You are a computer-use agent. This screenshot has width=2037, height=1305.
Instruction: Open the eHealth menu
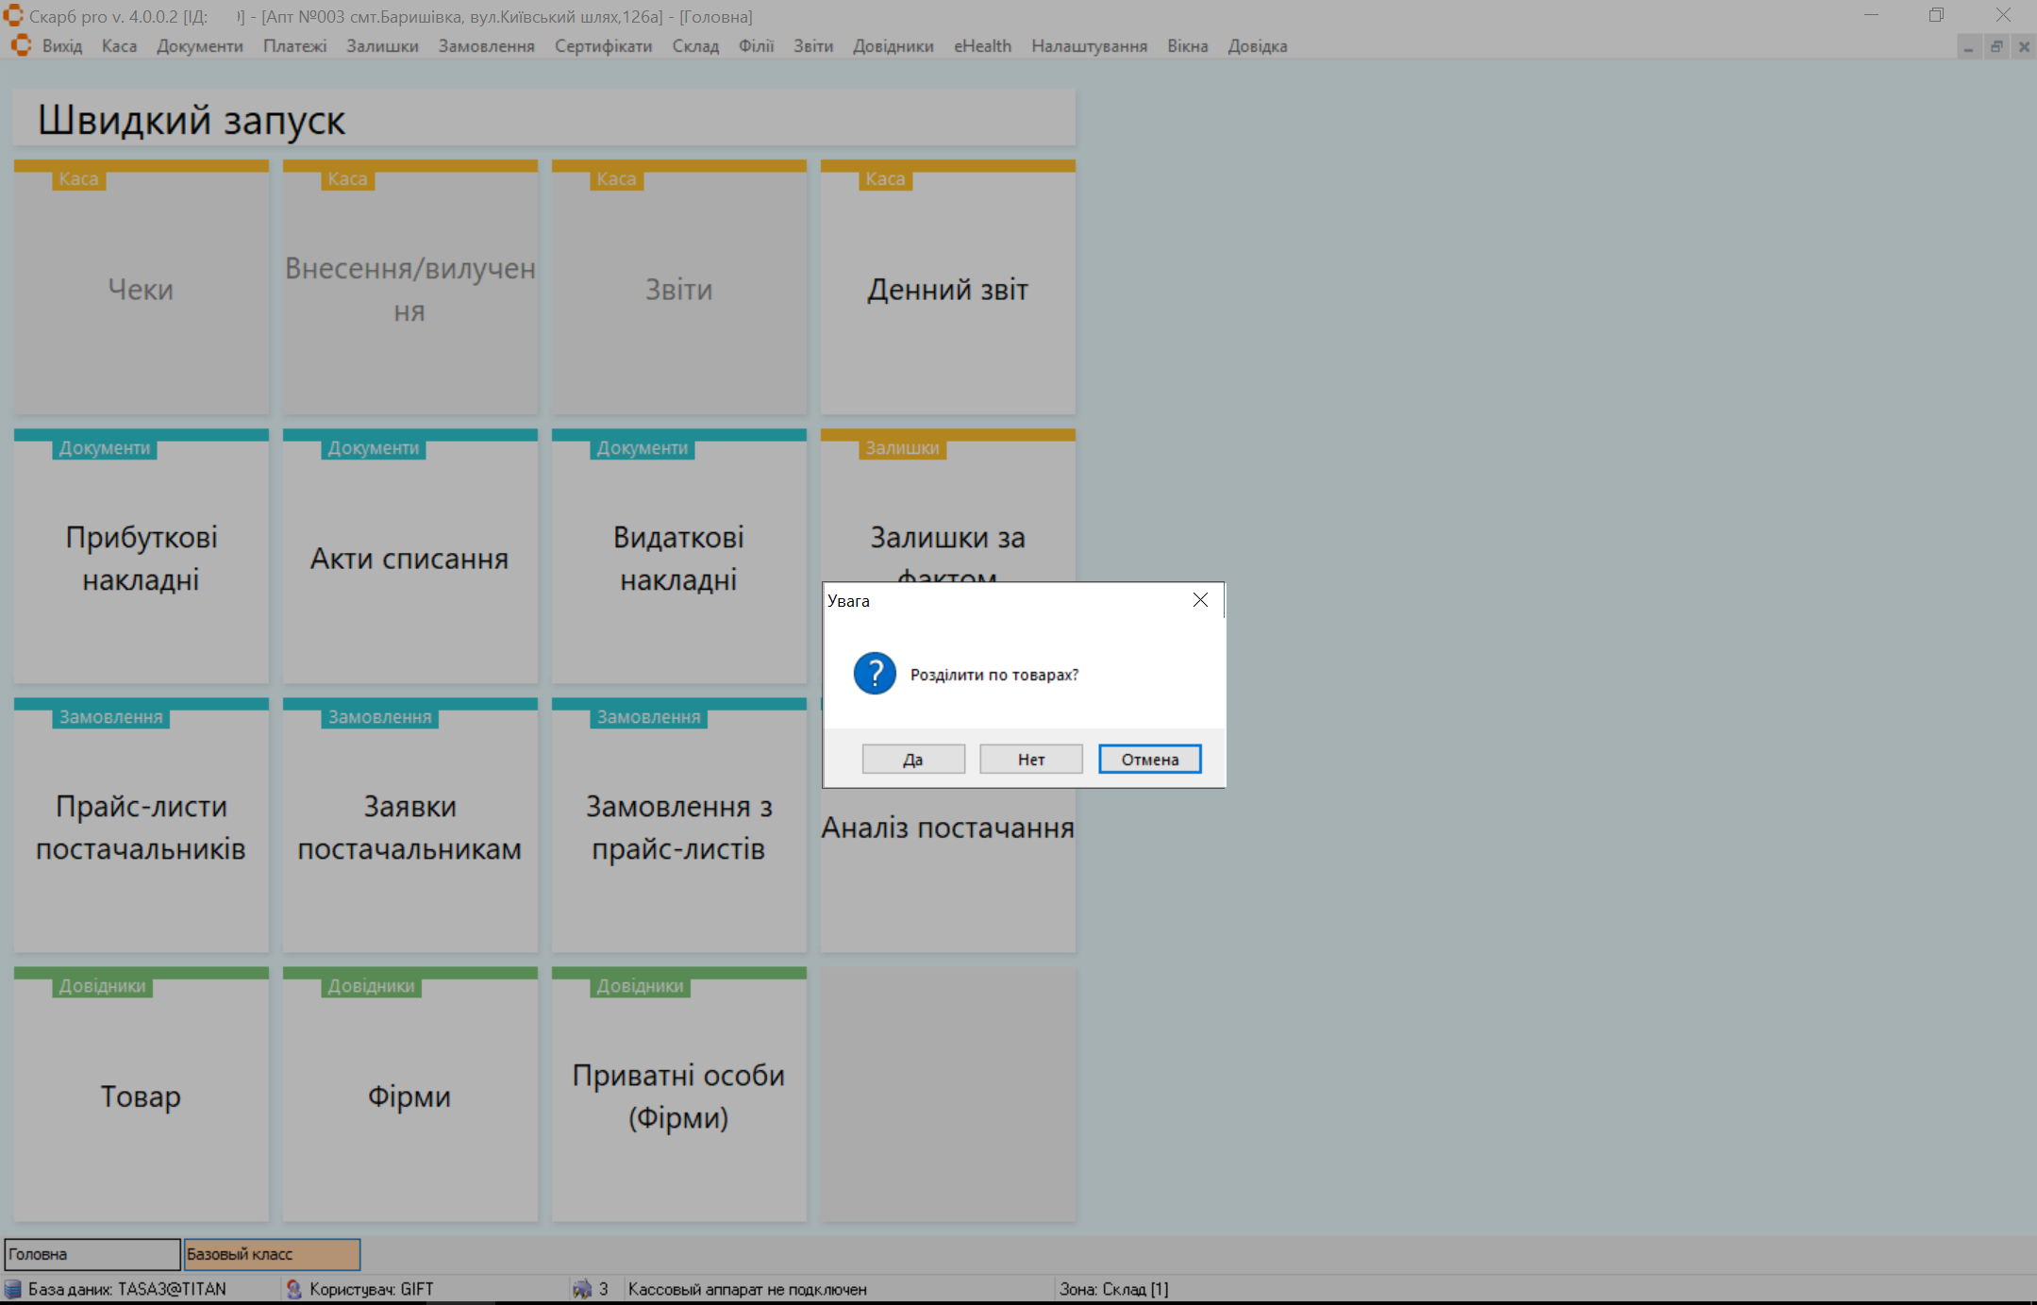coord(982,46)
